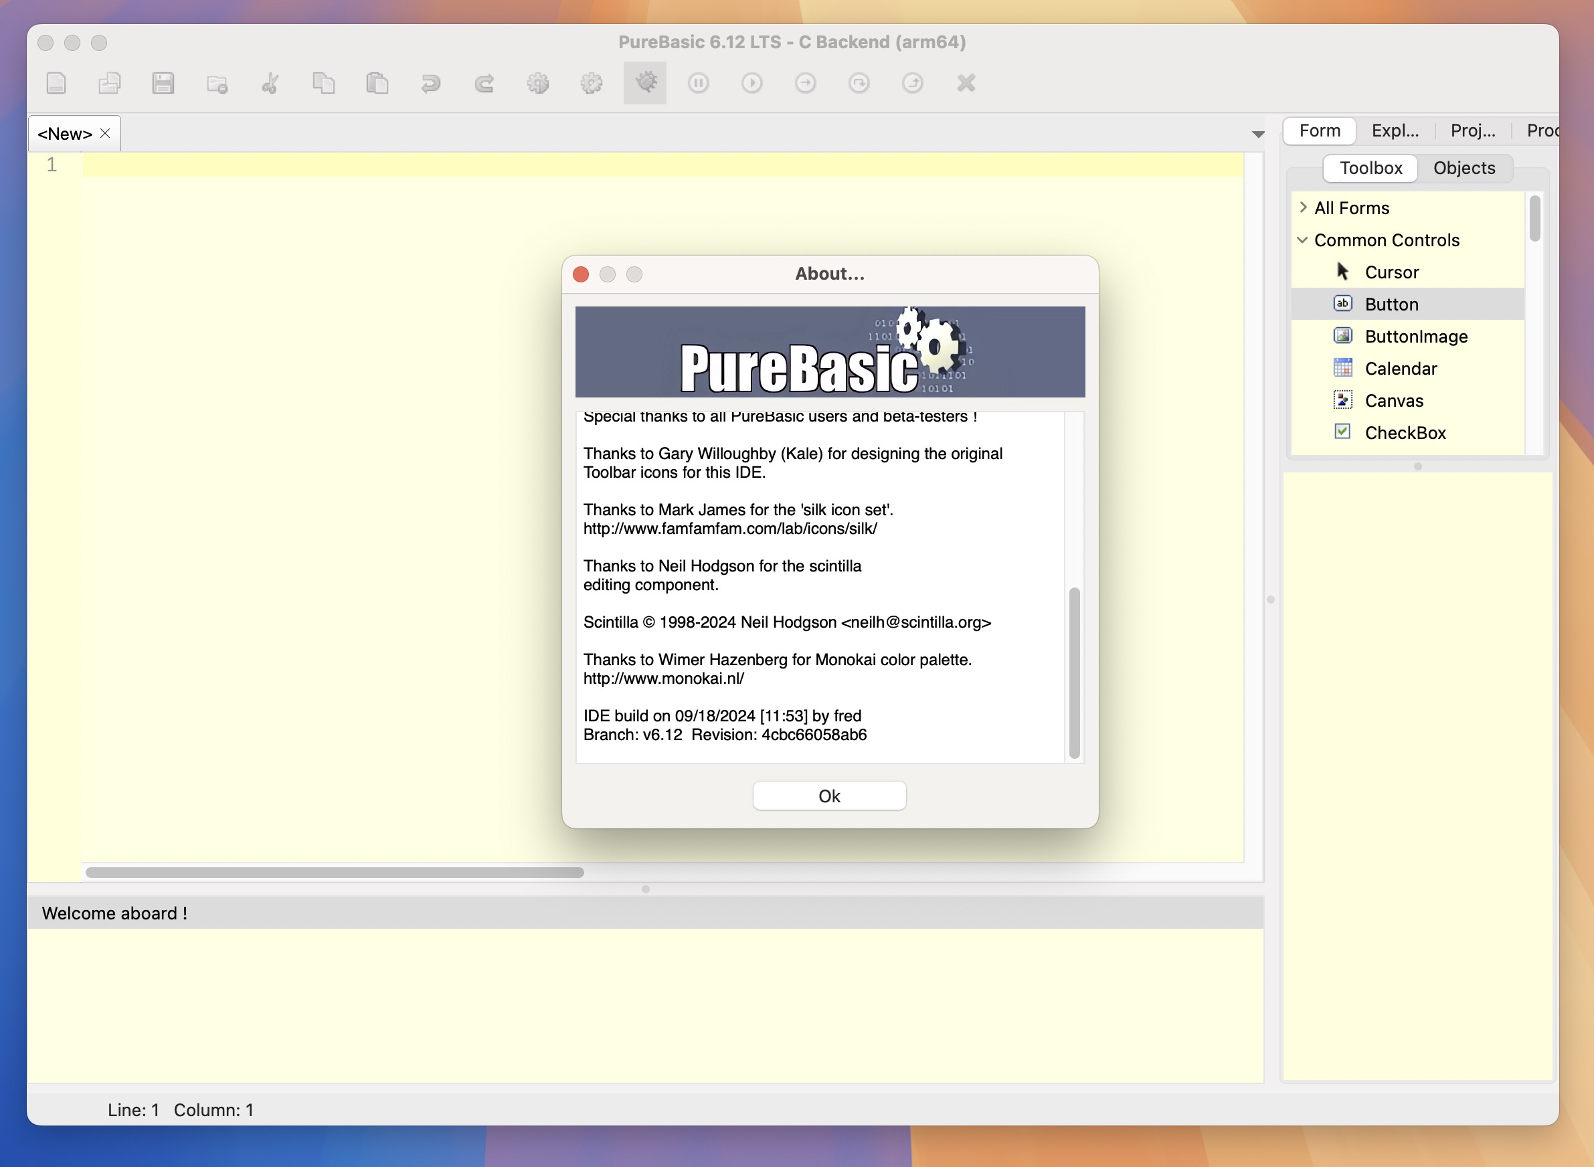Click the neilh@scintilla.org email text
The height and width of the screenshot is (1167, 1594).
(915, 622)
